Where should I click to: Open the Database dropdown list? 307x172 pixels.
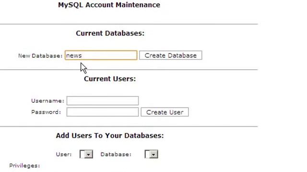coord(152,154)
